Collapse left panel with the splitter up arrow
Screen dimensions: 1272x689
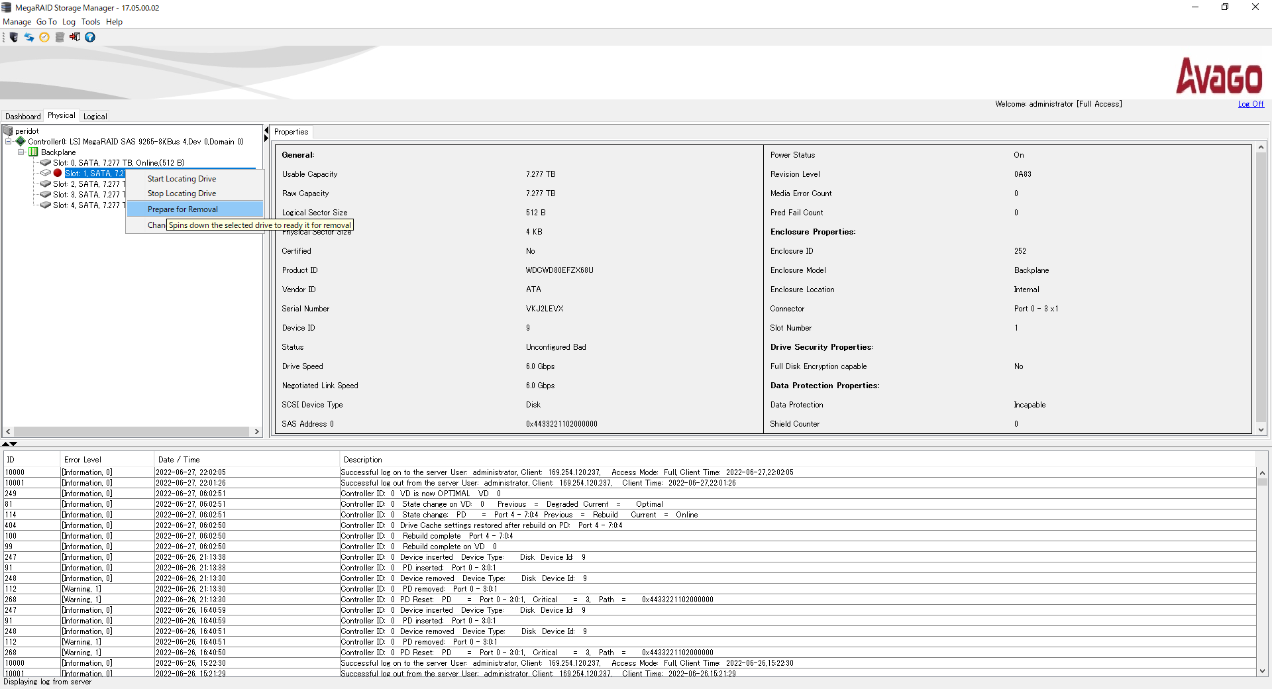click(266, 130)
